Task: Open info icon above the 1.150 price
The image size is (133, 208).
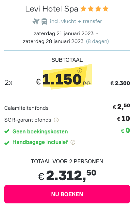Action: pyautogui.click(x=80, y=71)
